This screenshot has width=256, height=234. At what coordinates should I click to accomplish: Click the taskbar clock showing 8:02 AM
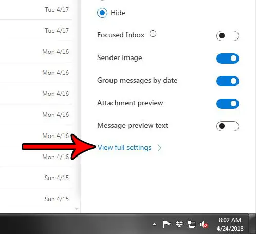point(230,224)
